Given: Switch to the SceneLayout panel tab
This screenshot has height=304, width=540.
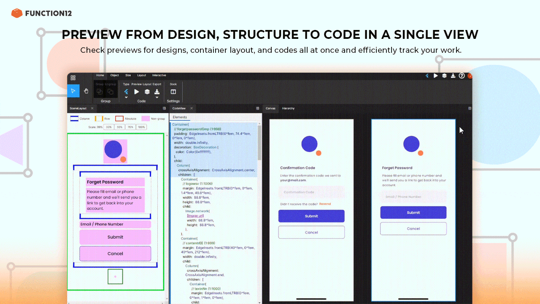Looking at the screenshot, I should 78,108.
